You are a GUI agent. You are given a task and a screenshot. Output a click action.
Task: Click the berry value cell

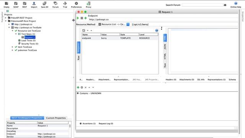[110, 38]
